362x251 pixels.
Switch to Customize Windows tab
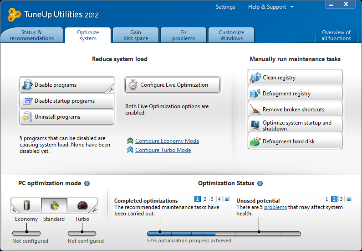pos(231,35)
